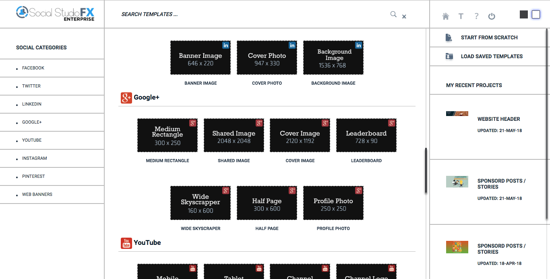Click the "HALF PAGE" caption text

[x=267, y=229]
